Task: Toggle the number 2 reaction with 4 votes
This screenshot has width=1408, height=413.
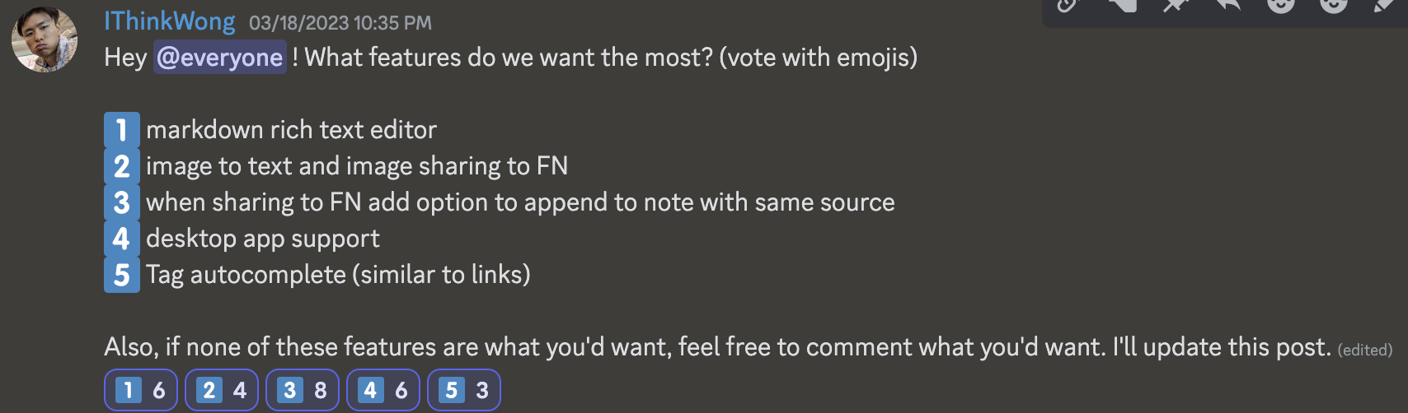Action: pos(222,390)
